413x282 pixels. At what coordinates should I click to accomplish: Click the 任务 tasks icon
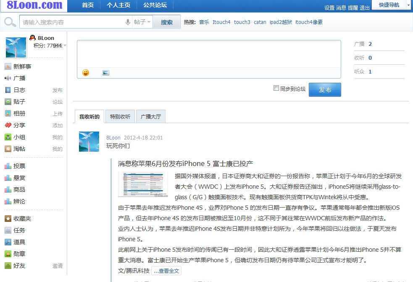pyautogui.click(x=8, y=230)
